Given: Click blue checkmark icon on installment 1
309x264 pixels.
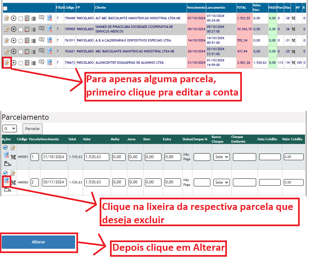Looking at the screenshot, I should tap(5, 148).
